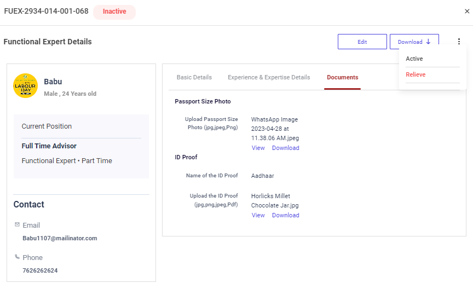The image size is (473, 283).
Task: Choose Relieve from the options menu
Action: (x=416, y=74)
